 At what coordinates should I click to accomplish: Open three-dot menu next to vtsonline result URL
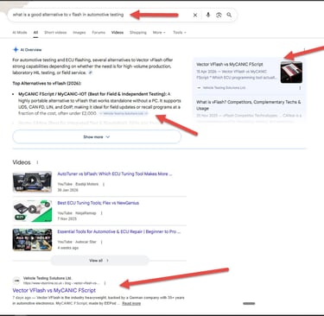coord(105,283)
